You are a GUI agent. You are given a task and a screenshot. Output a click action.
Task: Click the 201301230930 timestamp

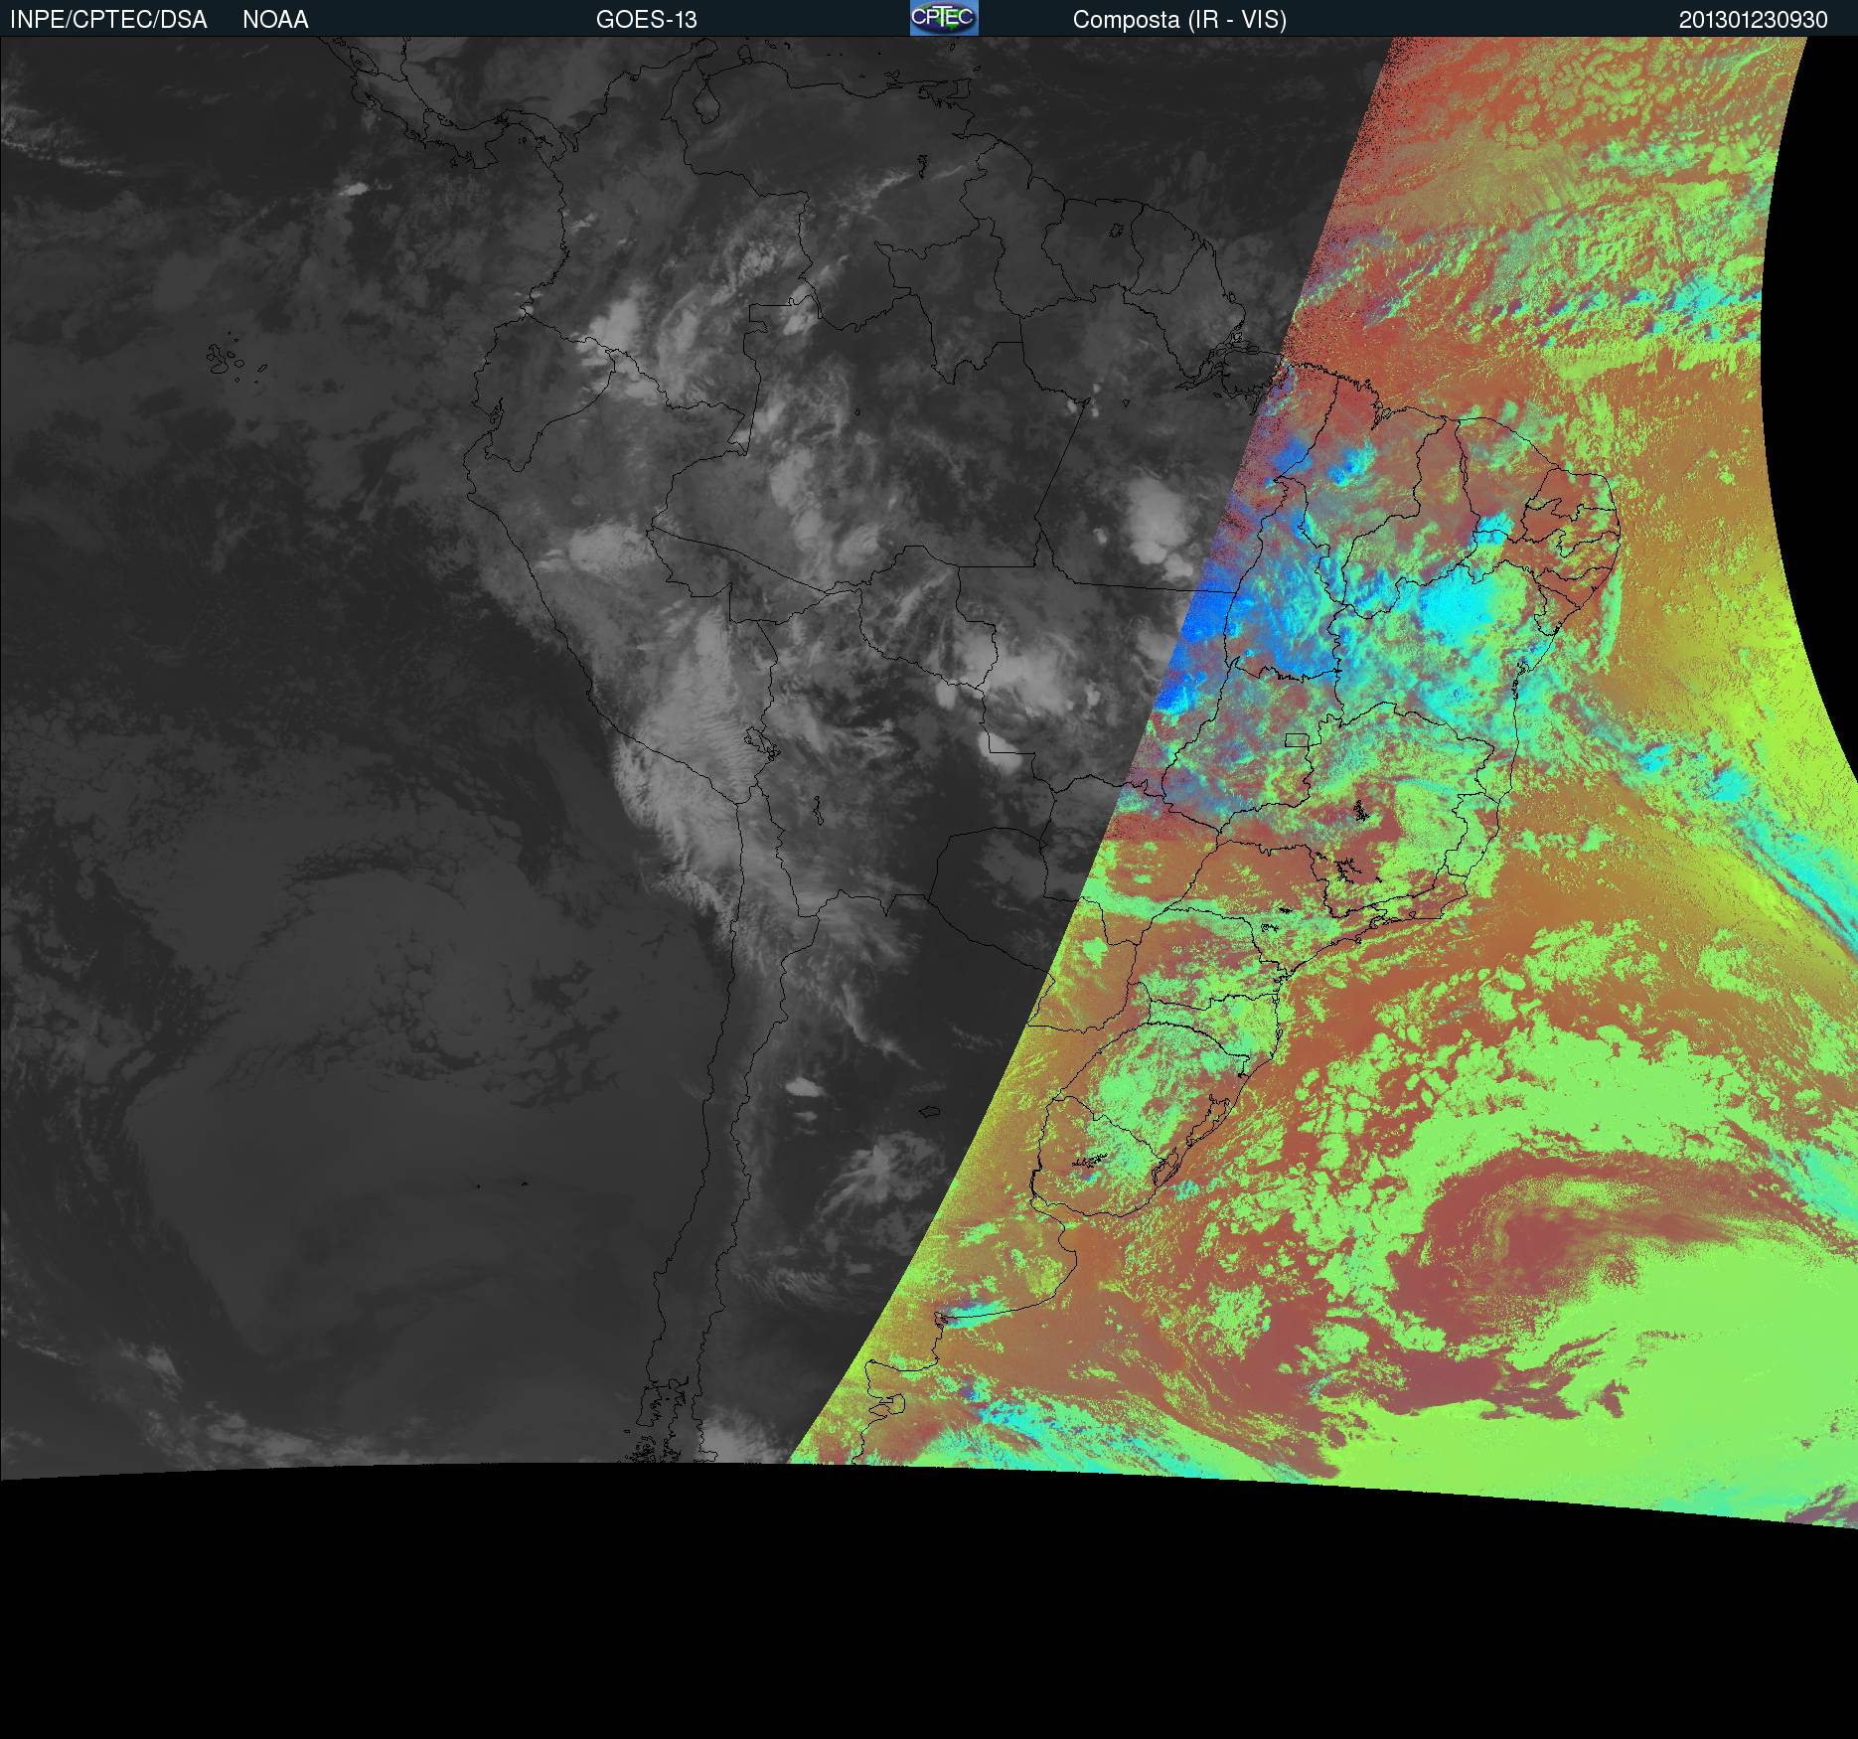(1754, 20)
